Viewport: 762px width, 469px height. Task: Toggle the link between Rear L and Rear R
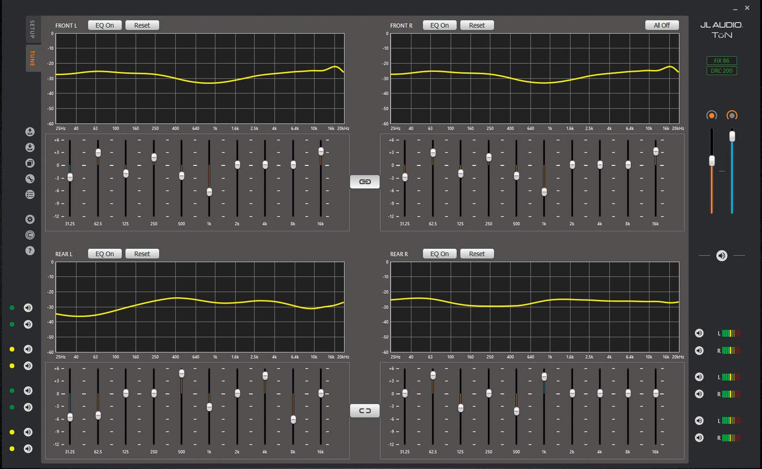click(x=364, y=411)
